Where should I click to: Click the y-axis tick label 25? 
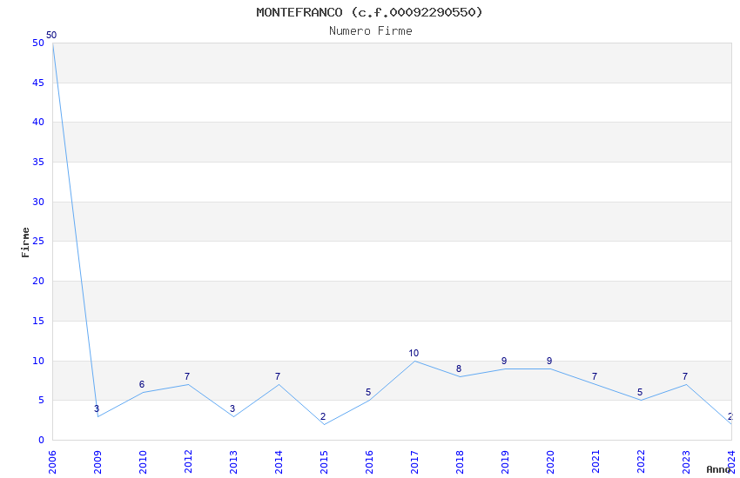(38, 241)
